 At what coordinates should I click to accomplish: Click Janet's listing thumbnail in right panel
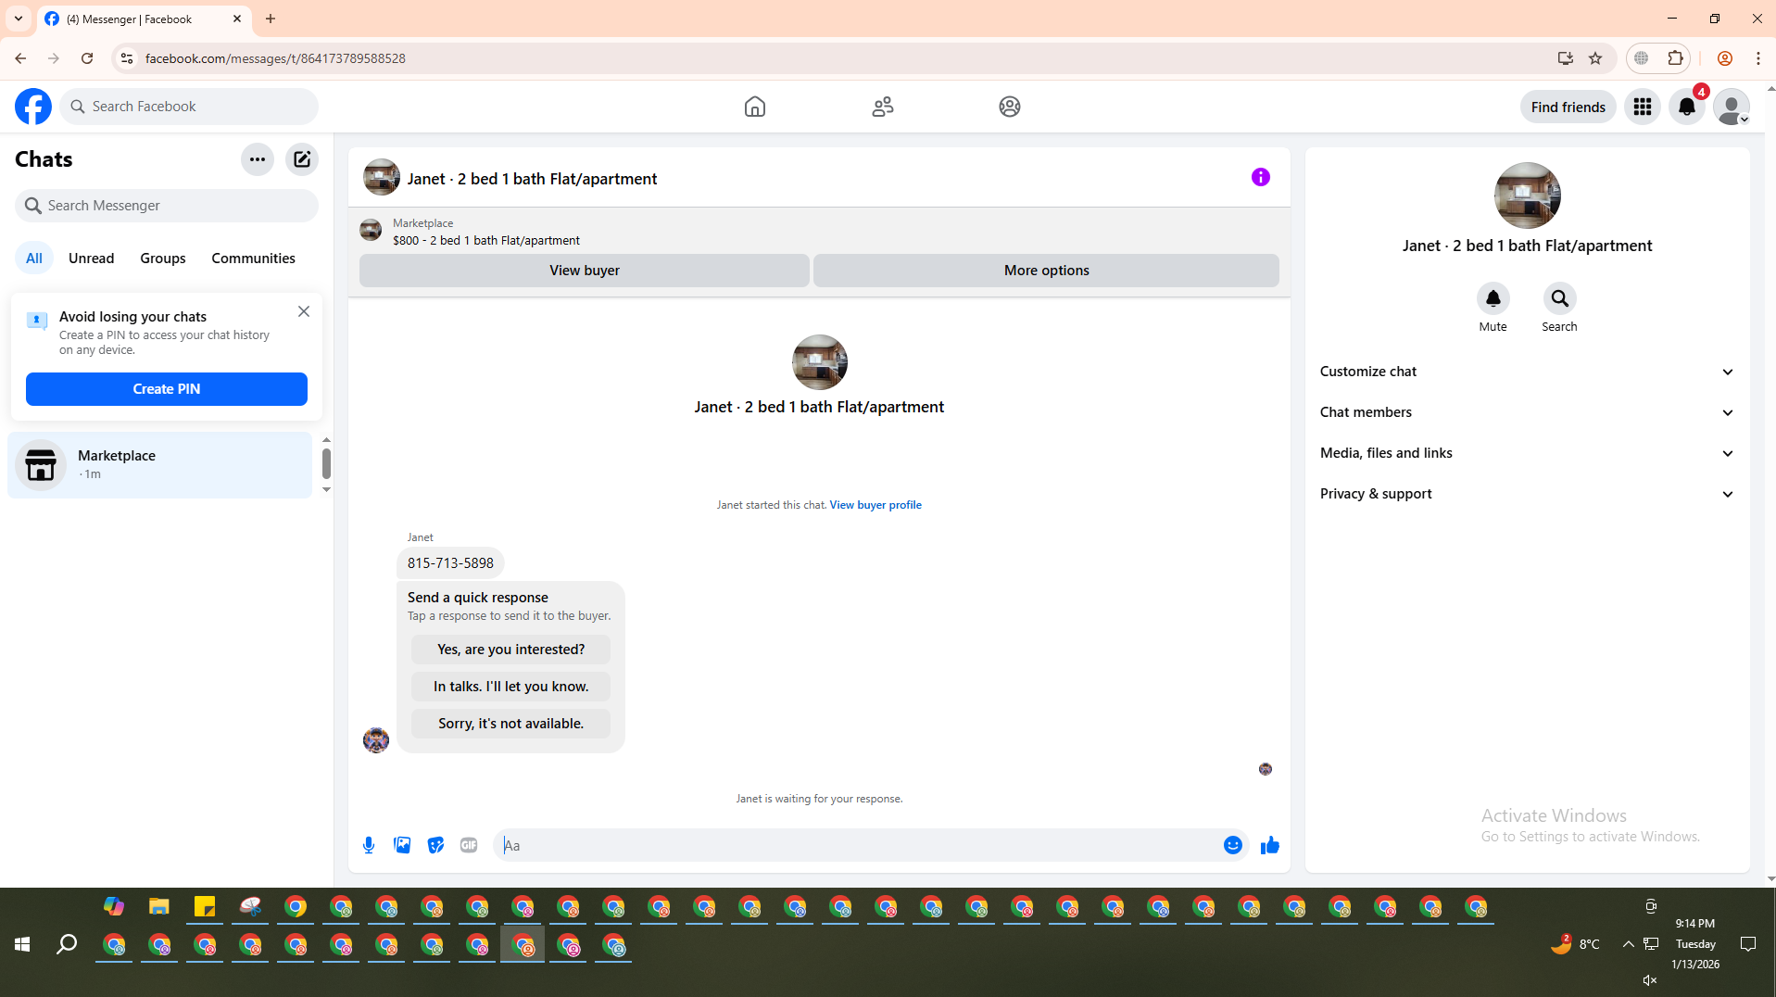click(1528, 196)
